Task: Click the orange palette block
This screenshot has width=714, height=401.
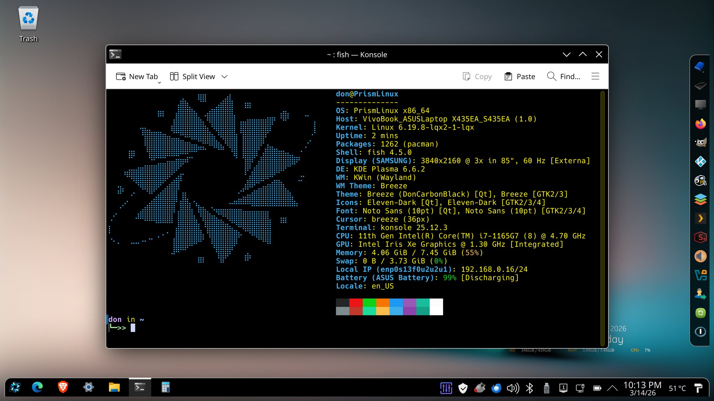Action: click(383, 302)
